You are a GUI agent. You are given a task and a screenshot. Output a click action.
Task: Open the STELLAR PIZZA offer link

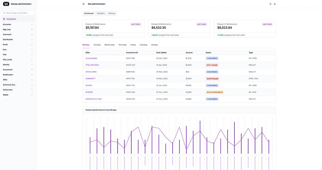(92, 65)
